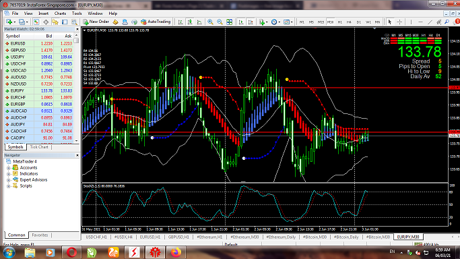This screenshot has width=460, height=259.
Task: Select EURUSD in Market Watch
Action: tap(38, 43)
